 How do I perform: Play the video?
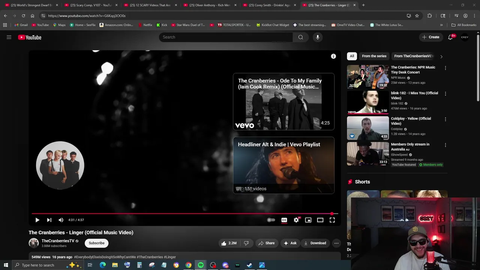(37, 220)
